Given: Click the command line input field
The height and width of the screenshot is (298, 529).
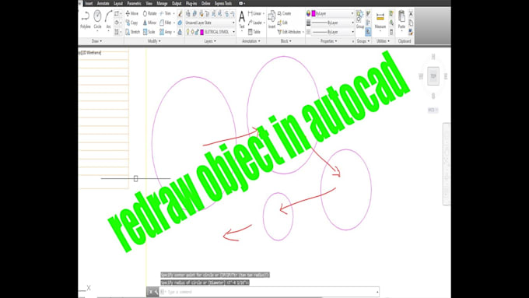Looking at the screenshot, I should click(x=270, y=292).
